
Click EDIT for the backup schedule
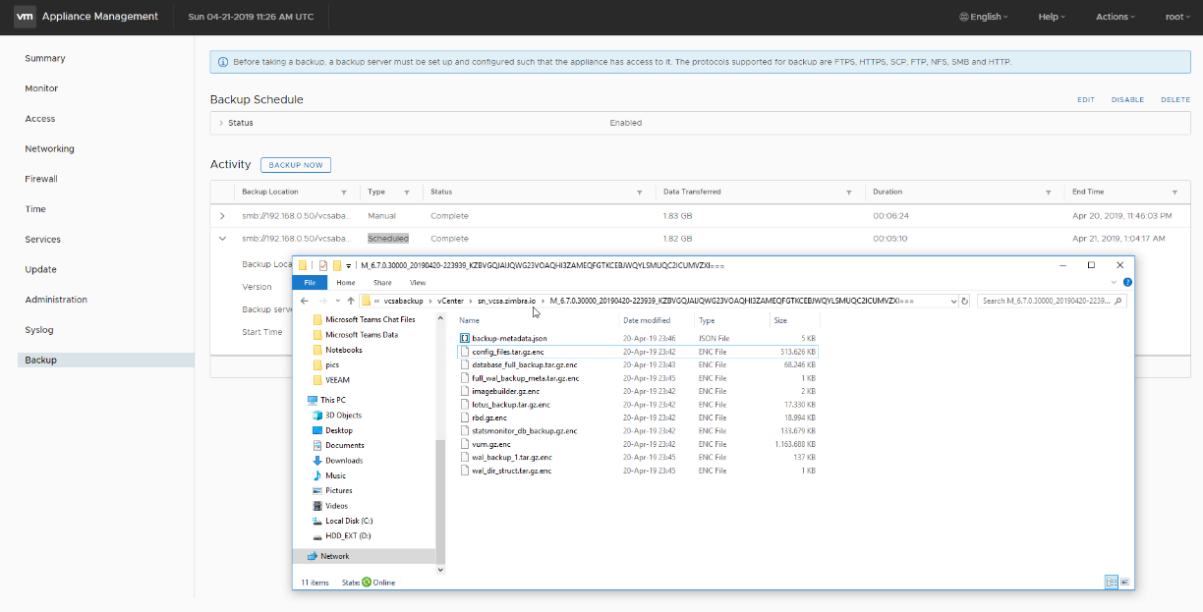point(1086,99)
